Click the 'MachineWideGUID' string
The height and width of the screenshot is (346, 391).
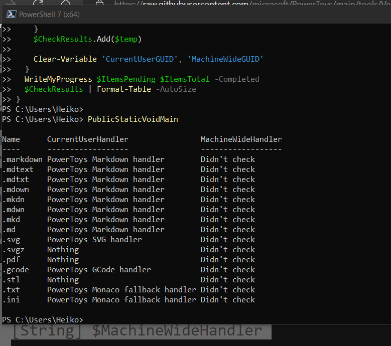225,59
